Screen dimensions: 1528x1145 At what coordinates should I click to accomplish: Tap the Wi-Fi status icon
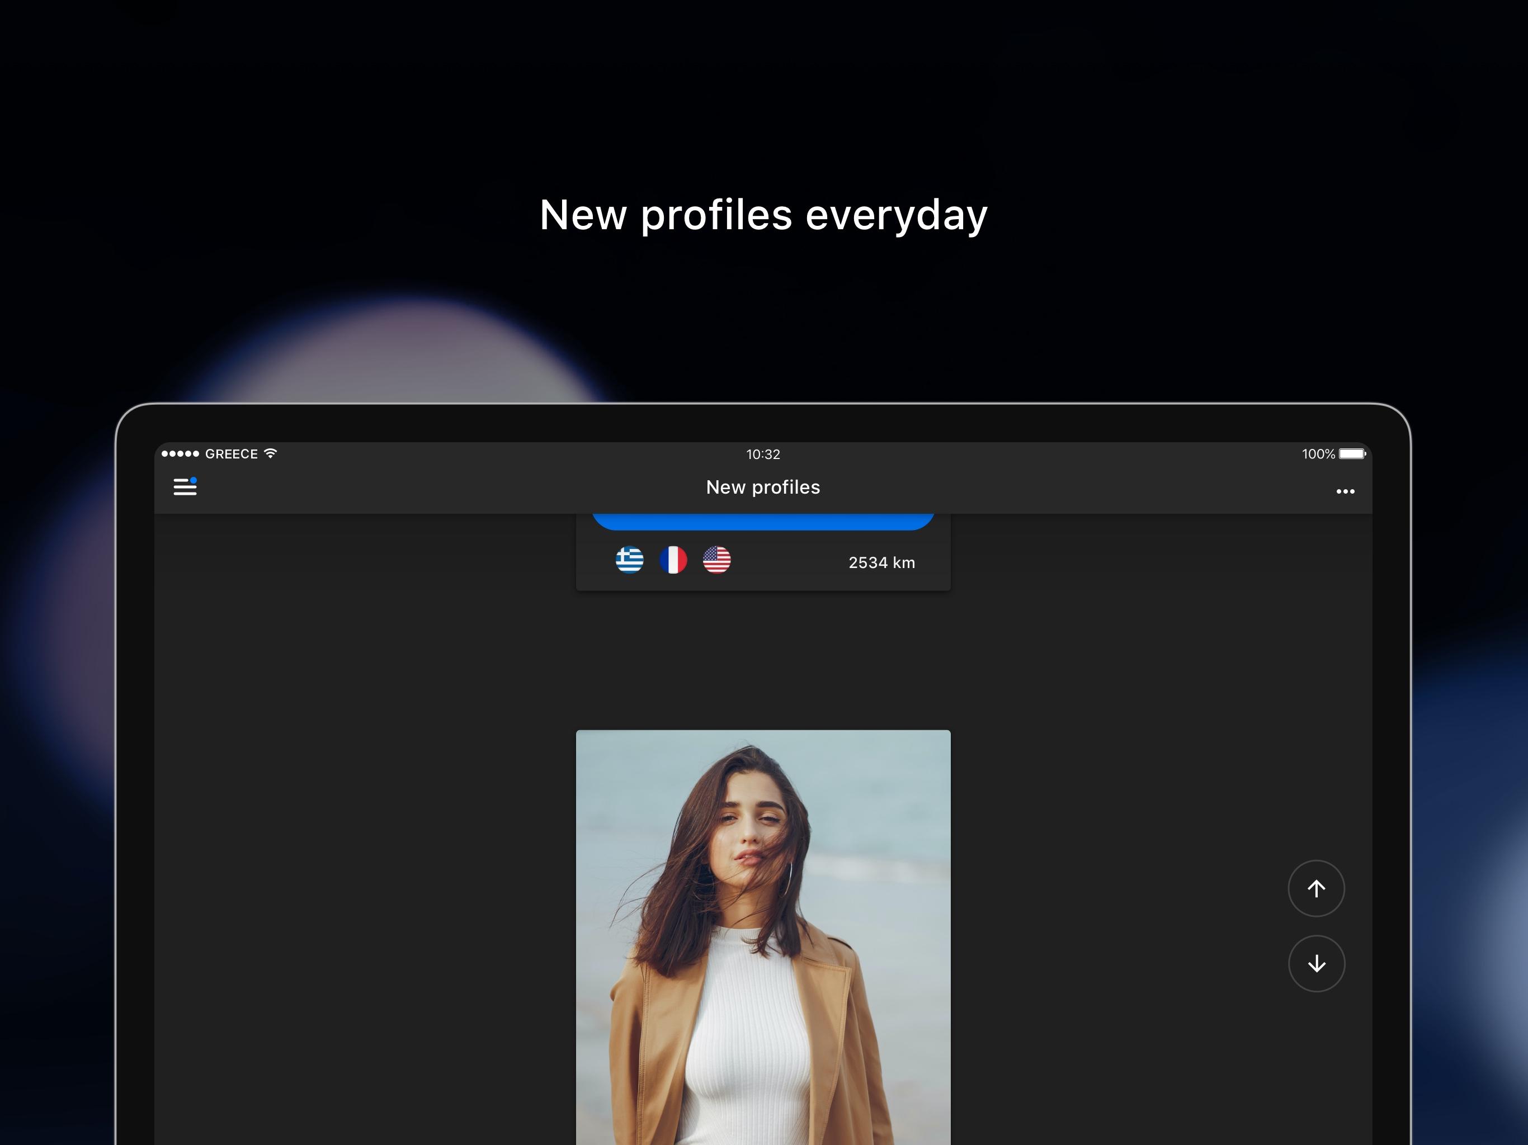pos(271,453)
